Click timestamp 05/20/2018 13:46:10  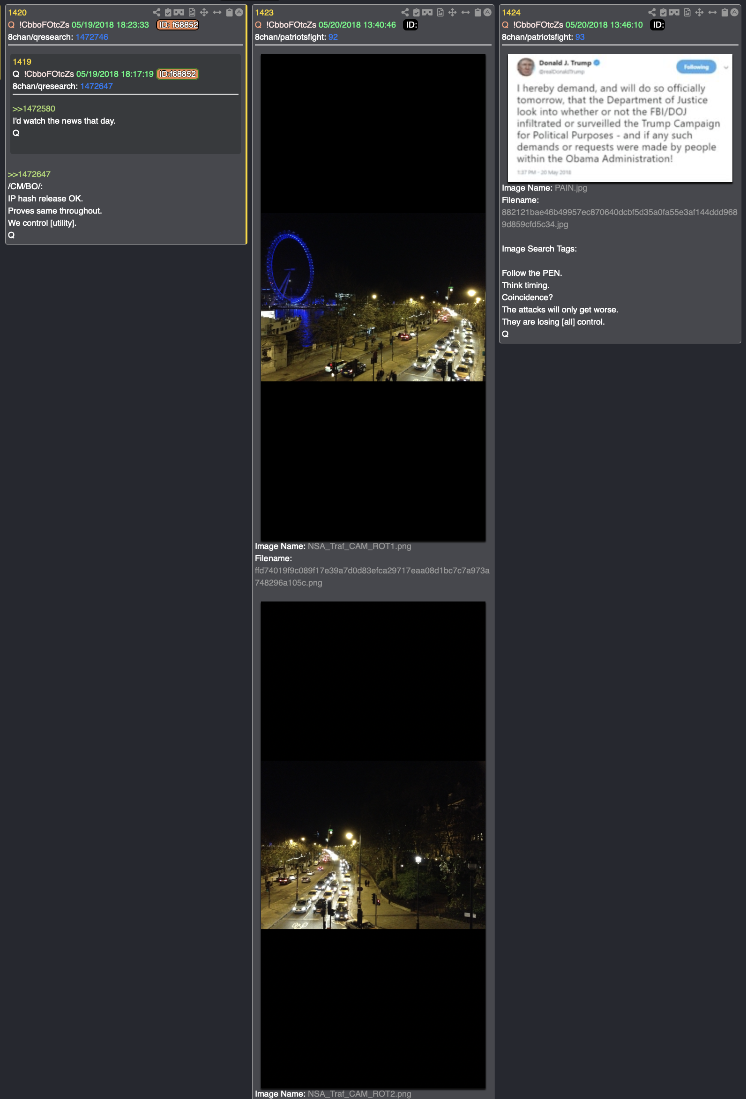click(x=604, y=24)
